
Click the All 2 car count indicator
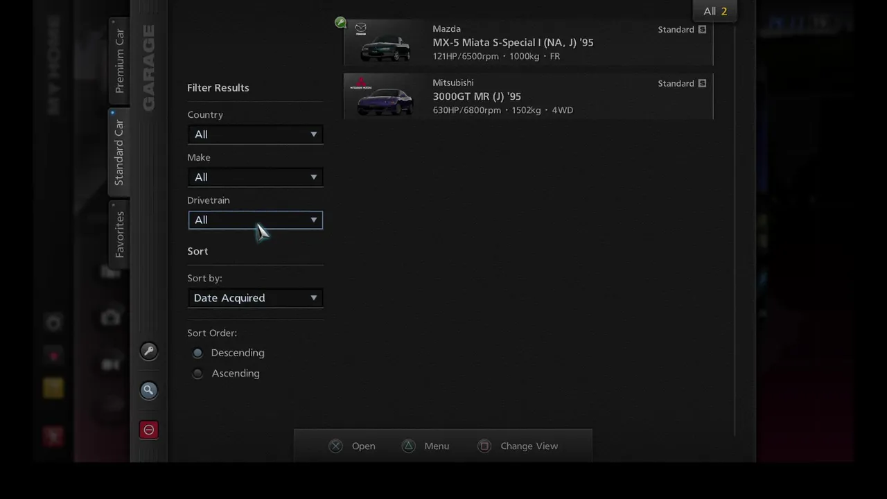[714, 11]
